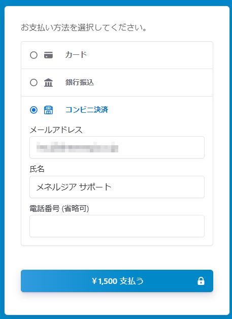Expand the カード payment option row
Viewport: 232px width, 319px height.
pyautogui.click(x=117, y=55)
